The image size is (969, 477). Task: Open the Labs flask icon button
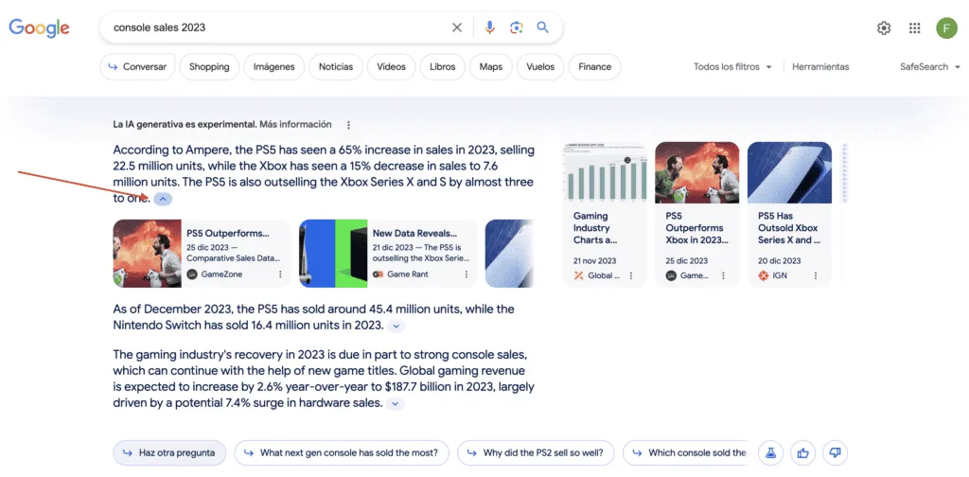(x=770, y=453)
